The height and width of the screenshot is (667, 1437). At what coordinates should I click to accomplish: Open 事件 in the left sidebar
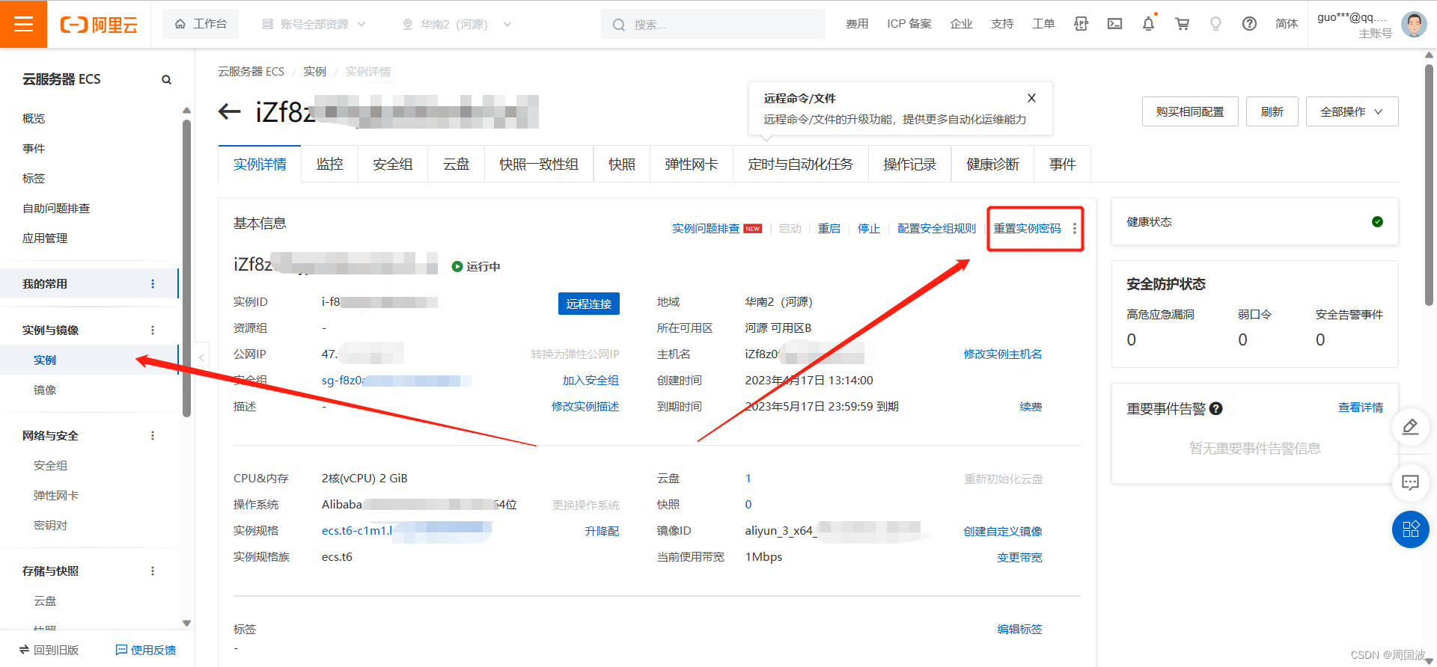(34, 148)
